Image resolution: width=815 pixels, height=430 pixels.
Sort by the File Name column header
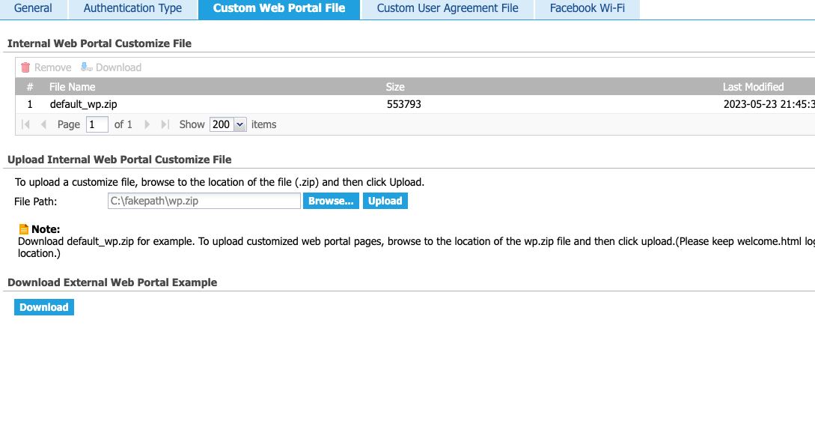[x=73, y=87]
